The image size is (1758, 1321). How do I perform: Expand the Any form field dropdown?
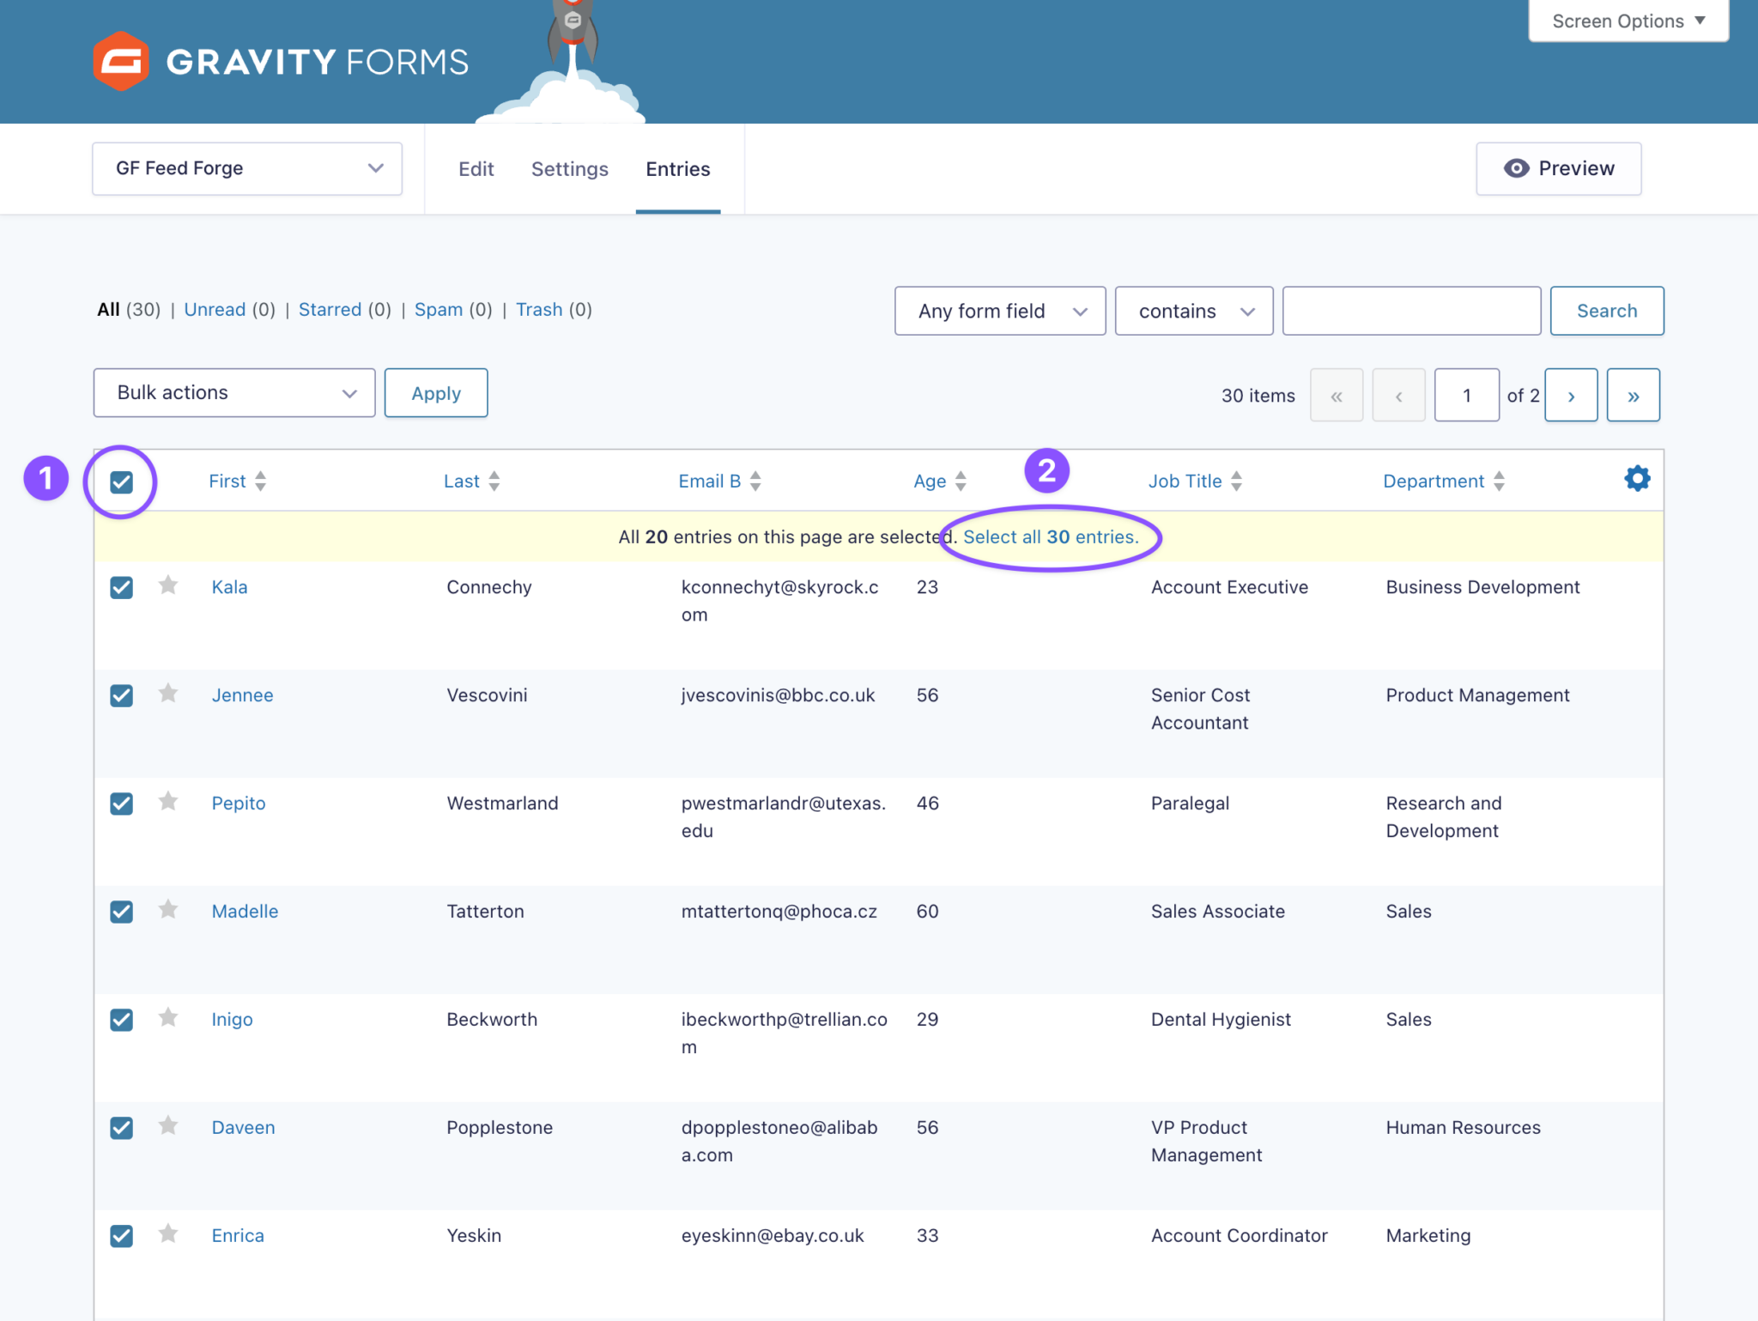999,311
